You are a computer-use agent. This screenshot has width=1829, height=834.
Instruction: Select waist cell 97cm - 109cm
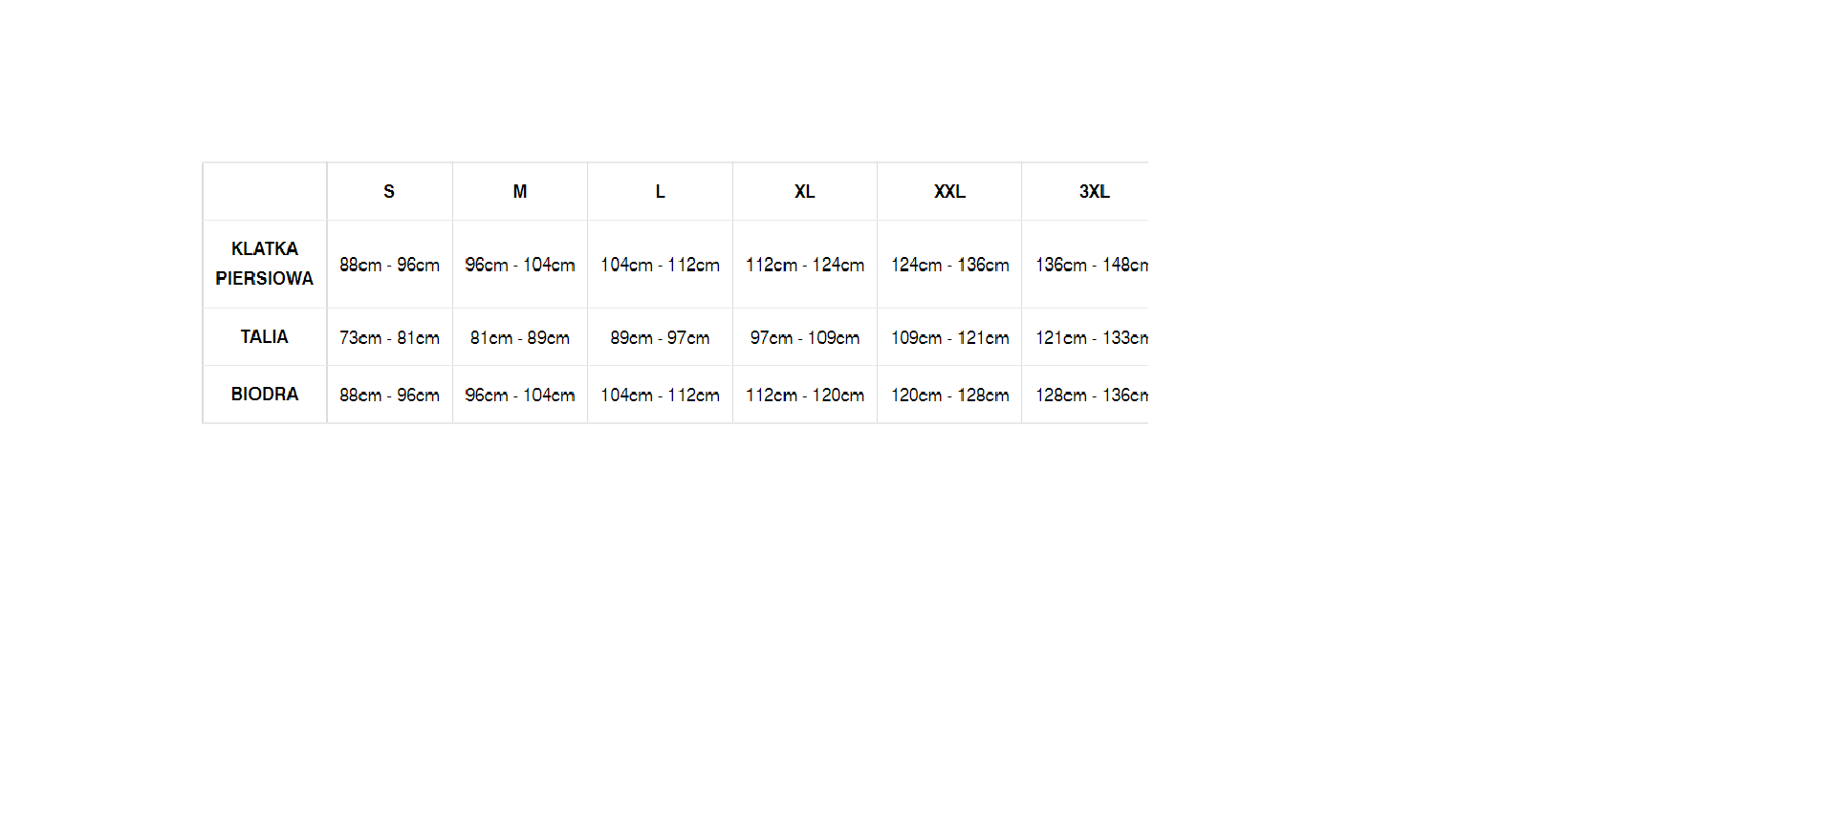805,337
